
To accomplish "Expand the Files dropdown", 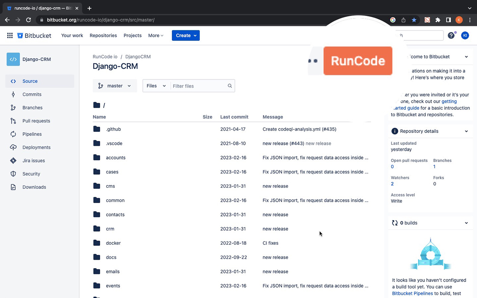I will (x=156, y=86).
